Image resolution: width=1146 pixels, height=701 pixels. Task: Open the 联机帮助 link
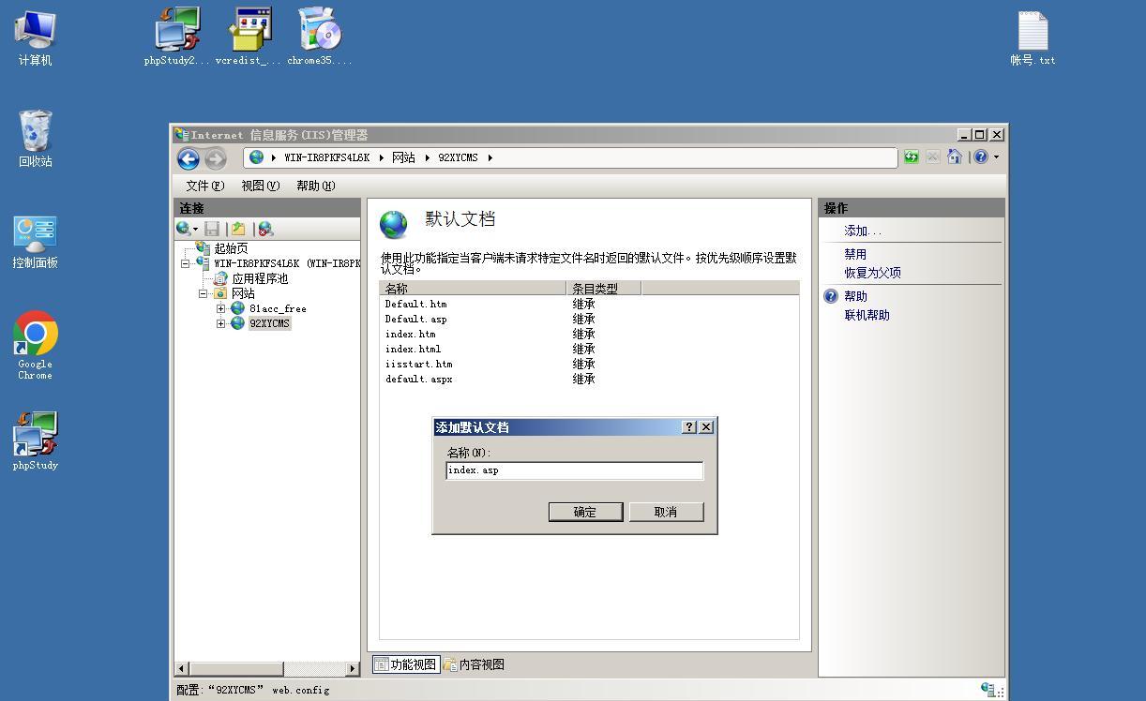tap(867, 315)
